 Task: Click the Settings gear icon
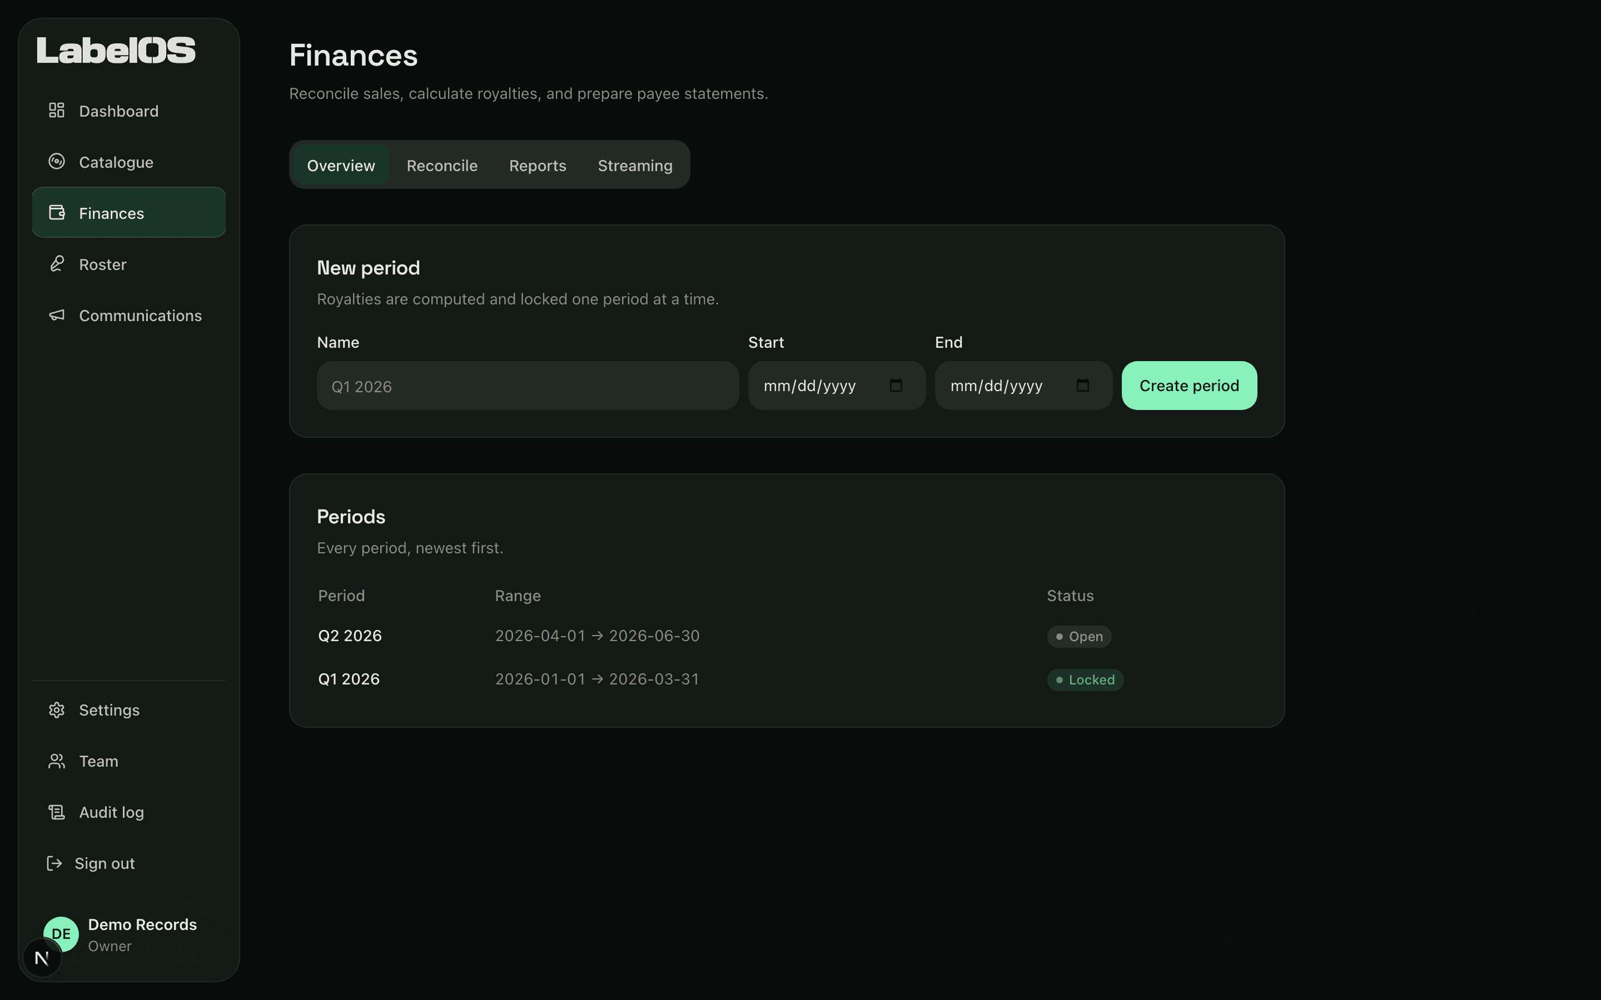coord(56,709)
